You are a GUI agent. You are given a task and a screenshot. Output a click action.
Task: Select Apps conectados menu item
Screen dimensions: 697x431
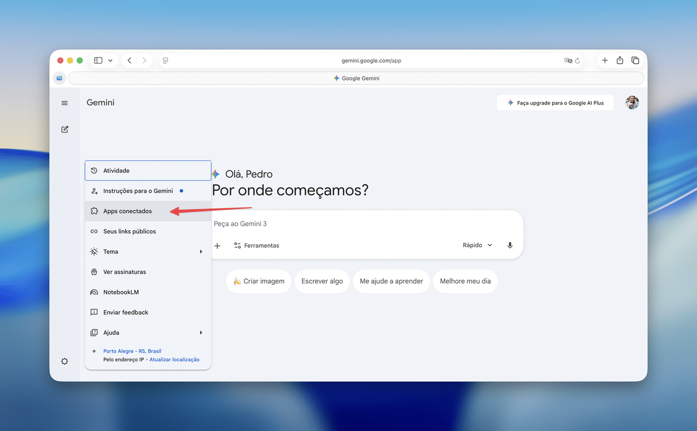tap(127, 211)
